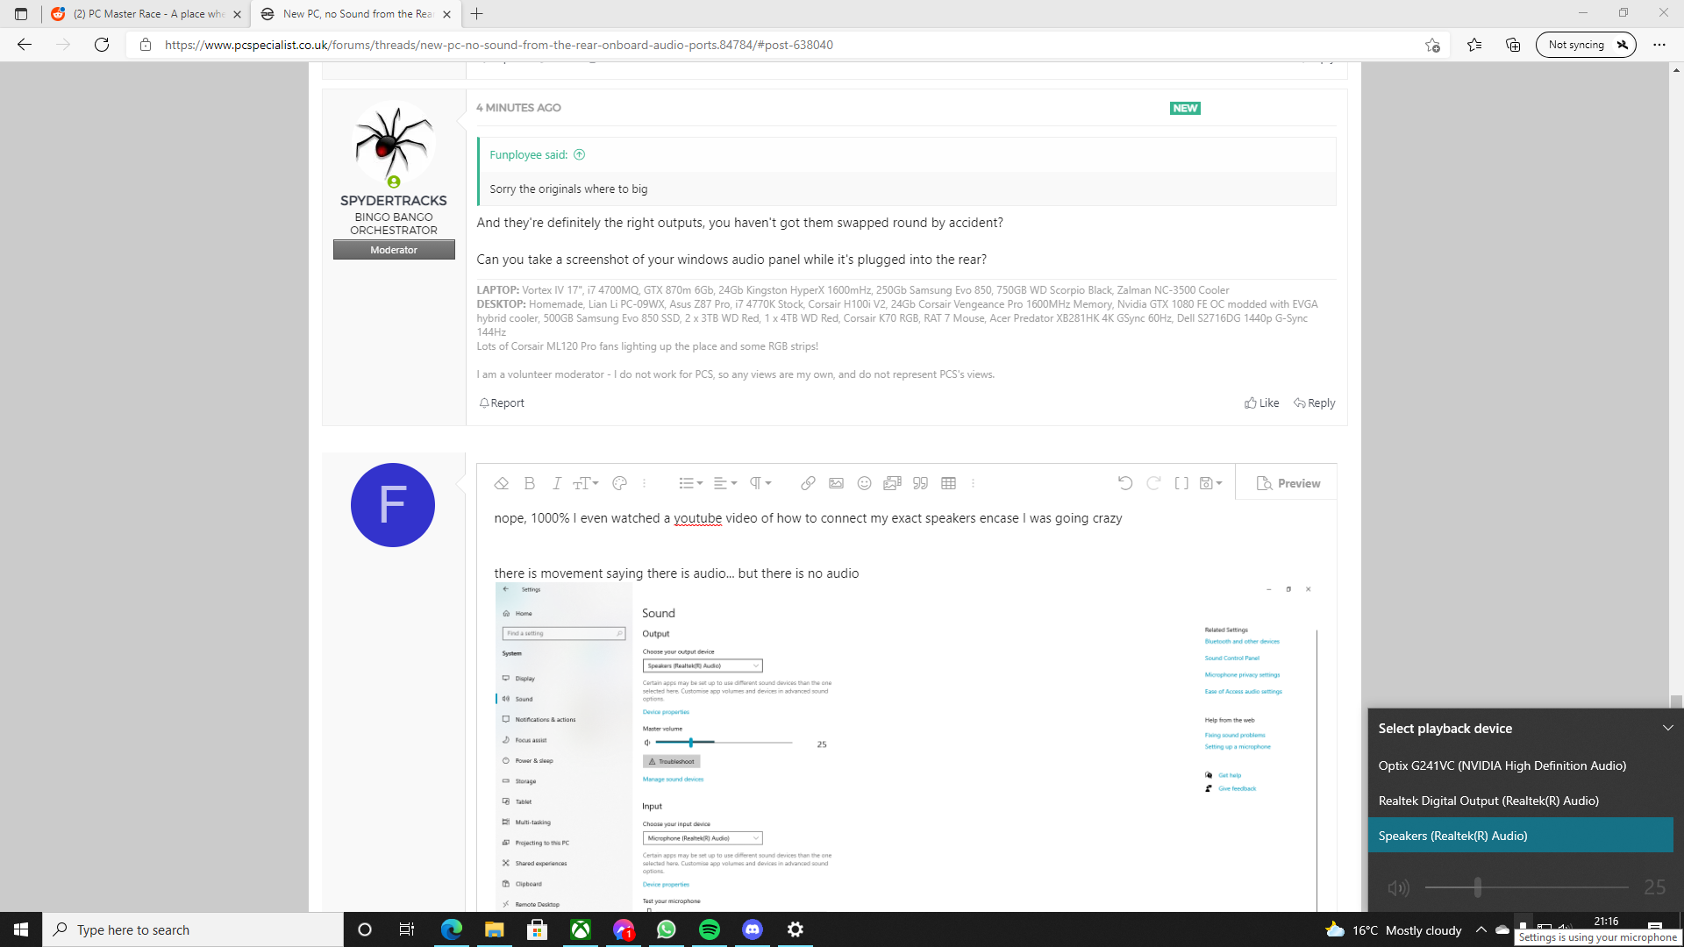Toggle BB code mode brackets
This screenshot has width=1684, height=947.
click(1181, 483)
